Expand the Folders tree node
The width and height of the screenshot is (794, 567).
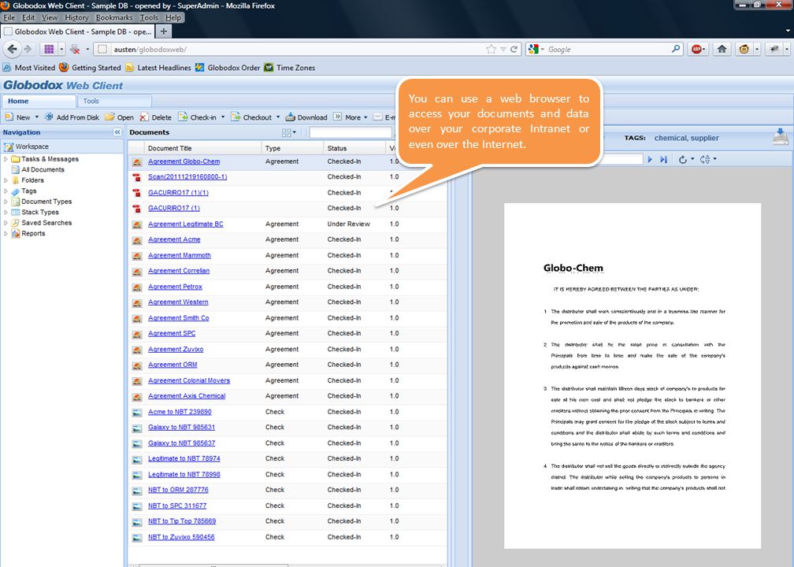[x=6, y=180]
